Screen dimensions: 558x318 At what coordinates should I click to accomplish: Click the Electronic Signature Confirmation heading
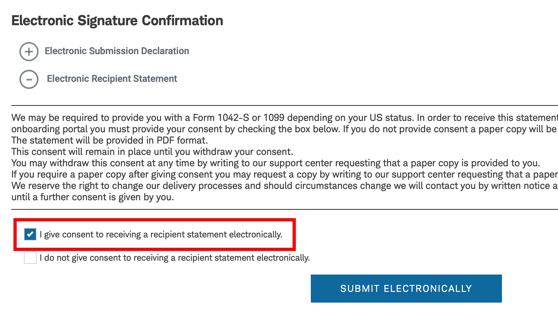point(117,20)
